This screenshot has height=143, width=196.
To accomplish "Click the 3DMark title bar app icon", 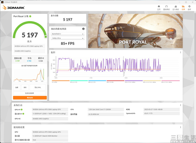I will click(2, 2).
